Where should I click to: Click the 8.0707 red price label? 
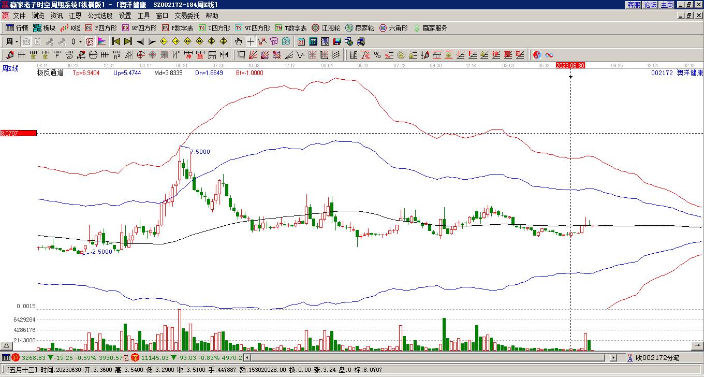click(x=19, y=133)
